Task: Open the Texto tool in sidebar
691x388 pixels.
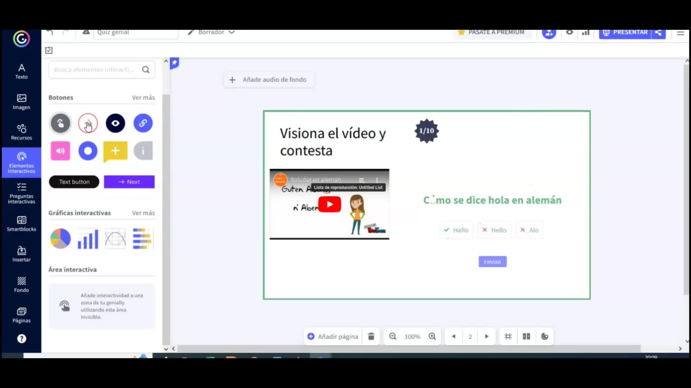Action: (x=22, y=71)
